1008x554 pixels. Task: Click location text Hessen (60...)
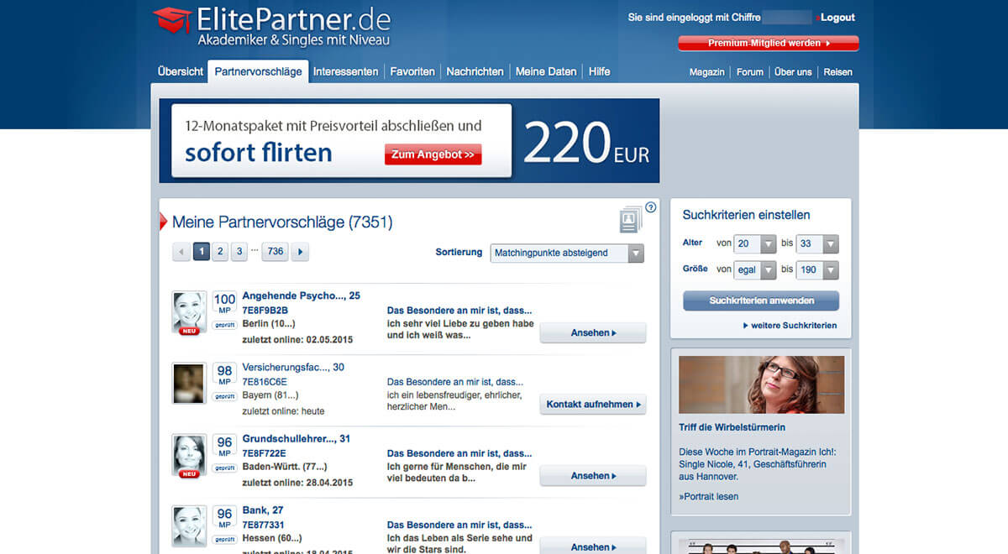point(272,537)
